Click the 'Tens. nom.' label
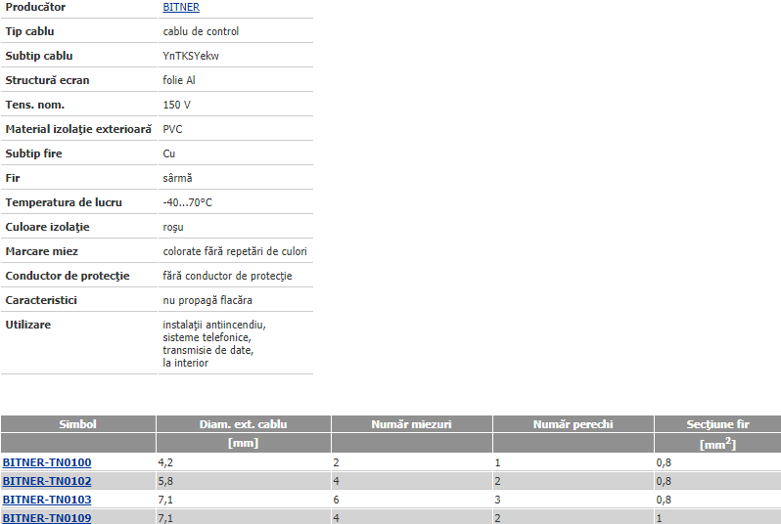Viewport: 781px width, 524px height. pos(35,105)
